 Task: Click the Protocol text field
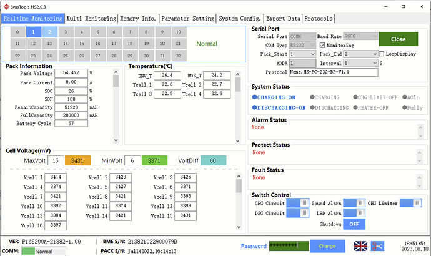(x=334, y=72)
